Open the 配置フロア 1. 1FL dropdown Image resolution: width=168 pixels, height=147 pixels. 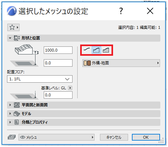(40, 79)
